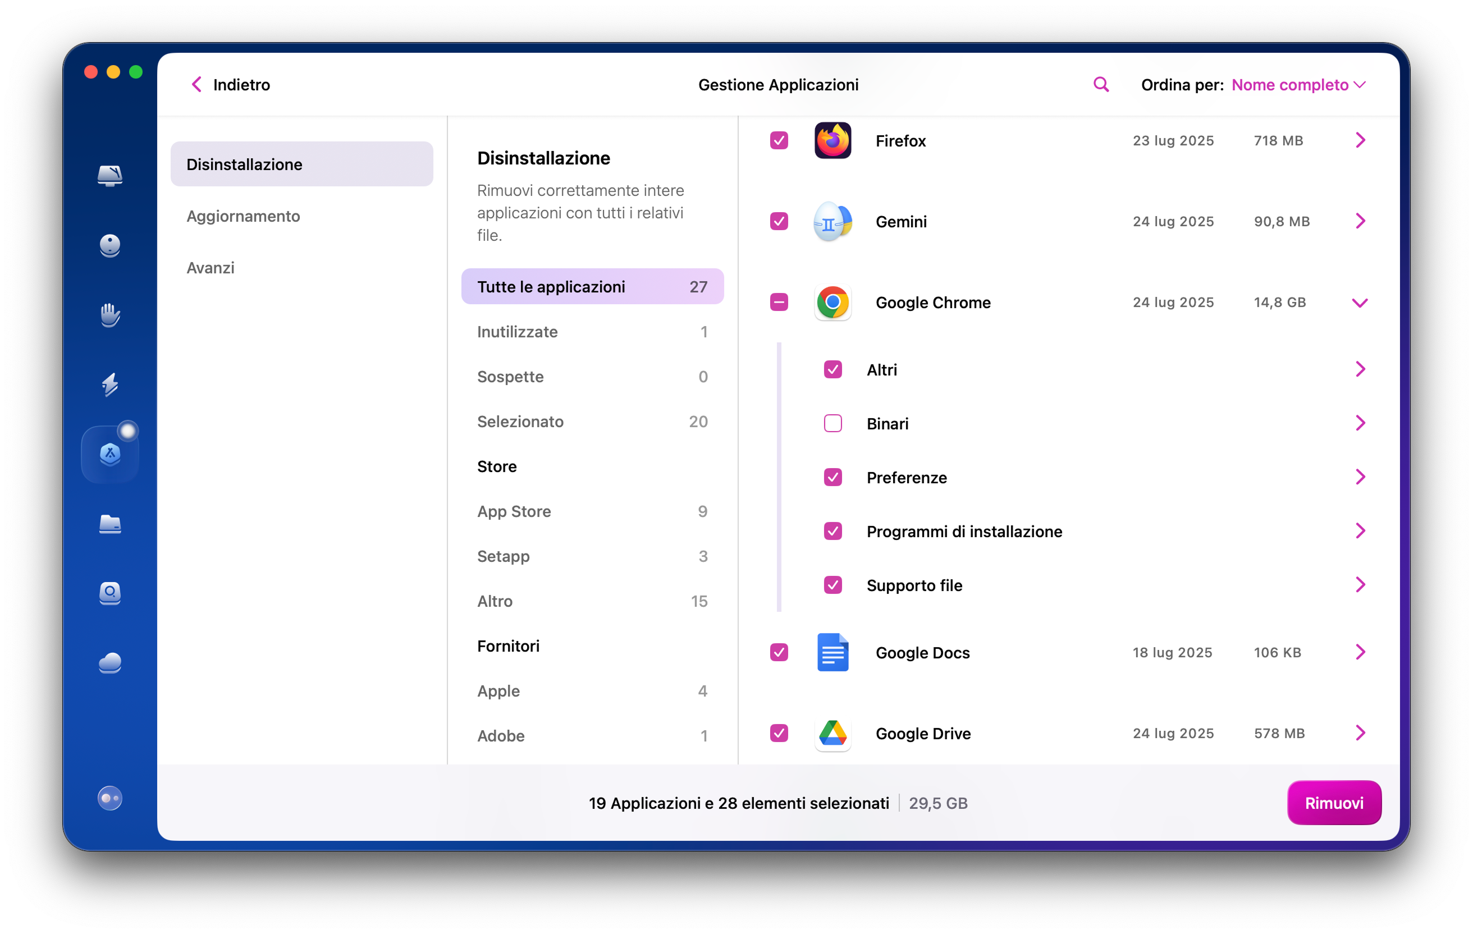This screenshot has height=934, width=1473.
Task: Enable the Binari checkbox under Google Chrome
Action: tap(832, 423)
